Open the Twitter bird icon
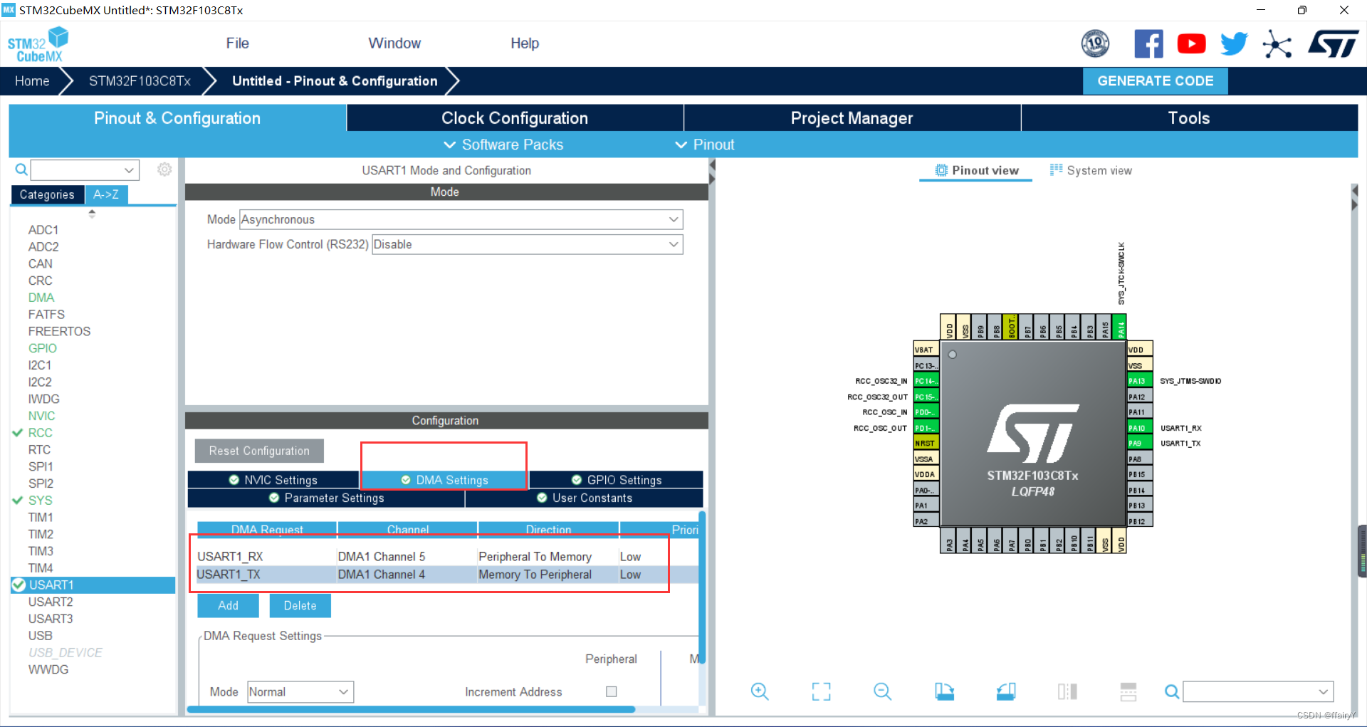 point(1234,44)
